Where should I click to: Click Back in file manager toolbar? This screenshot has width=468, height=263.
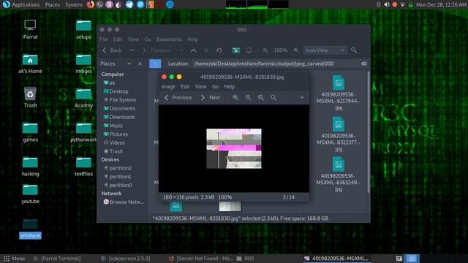pos(112,50)
